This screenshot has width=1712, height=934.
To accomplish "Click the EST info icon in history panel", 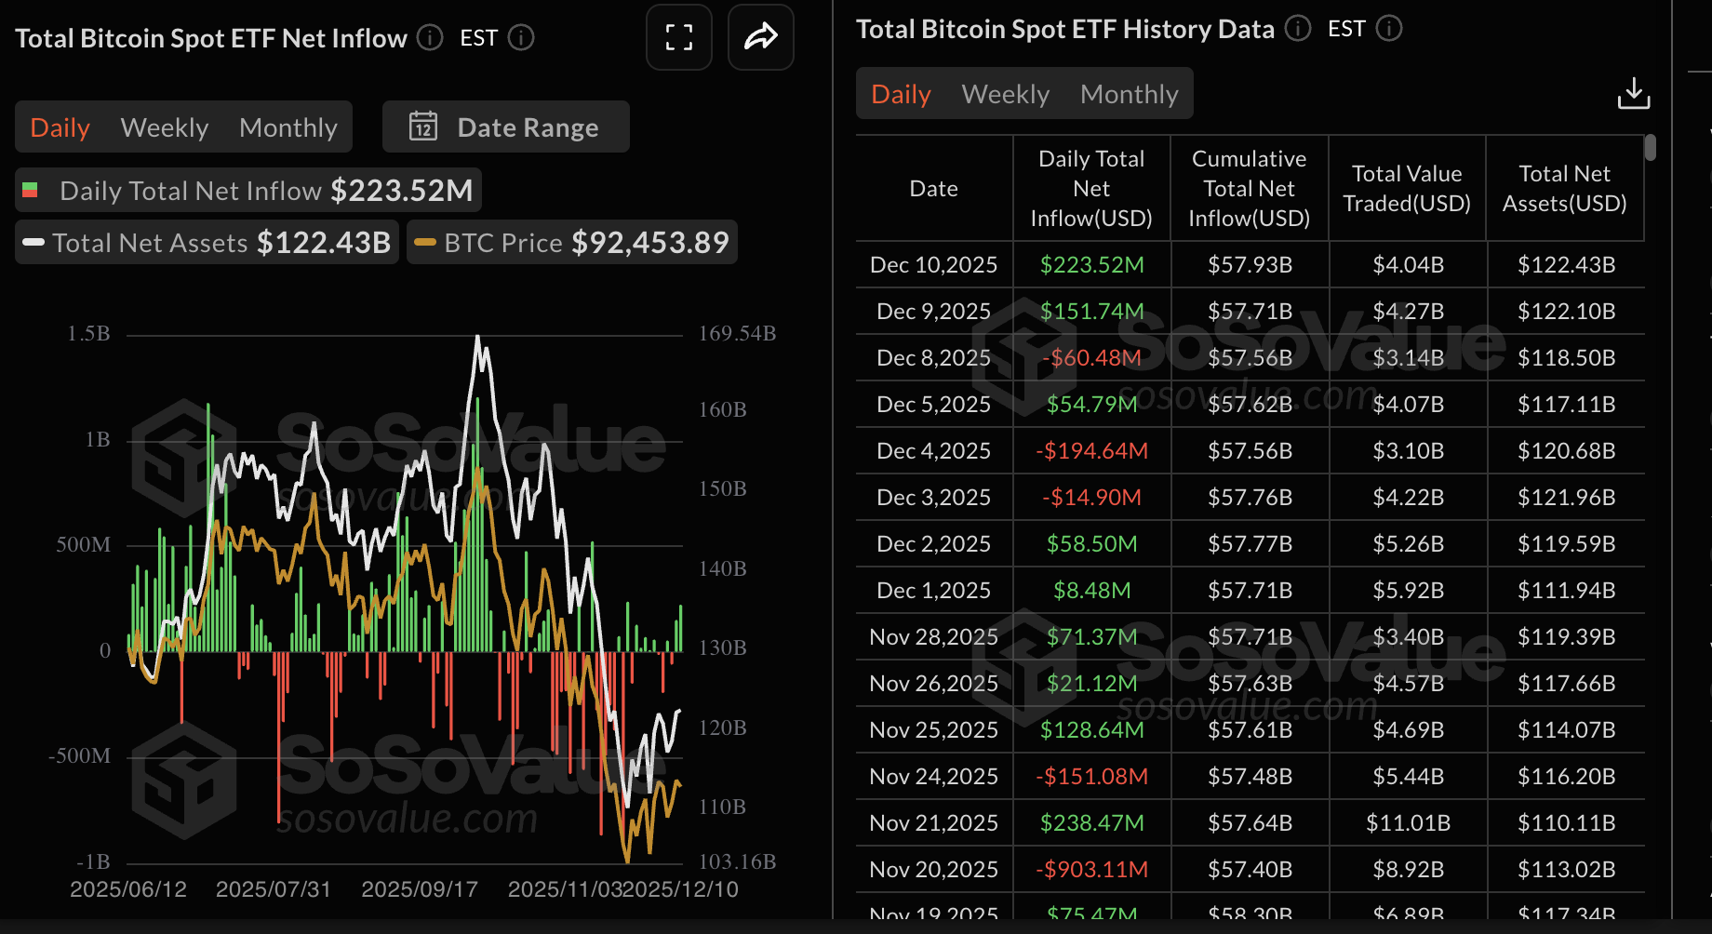I will coord(1389,29).
